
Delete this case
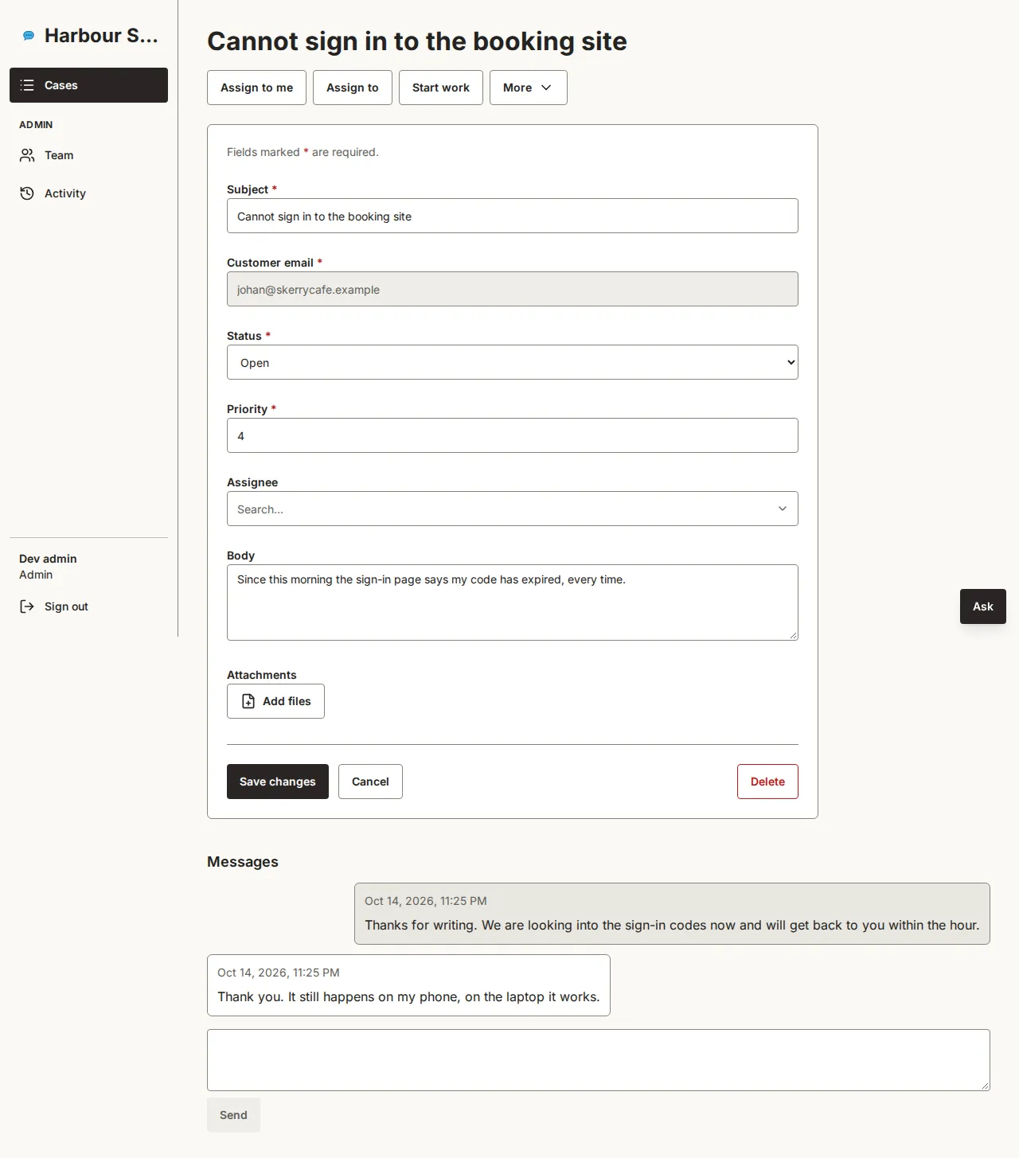[x=767, y=782]
